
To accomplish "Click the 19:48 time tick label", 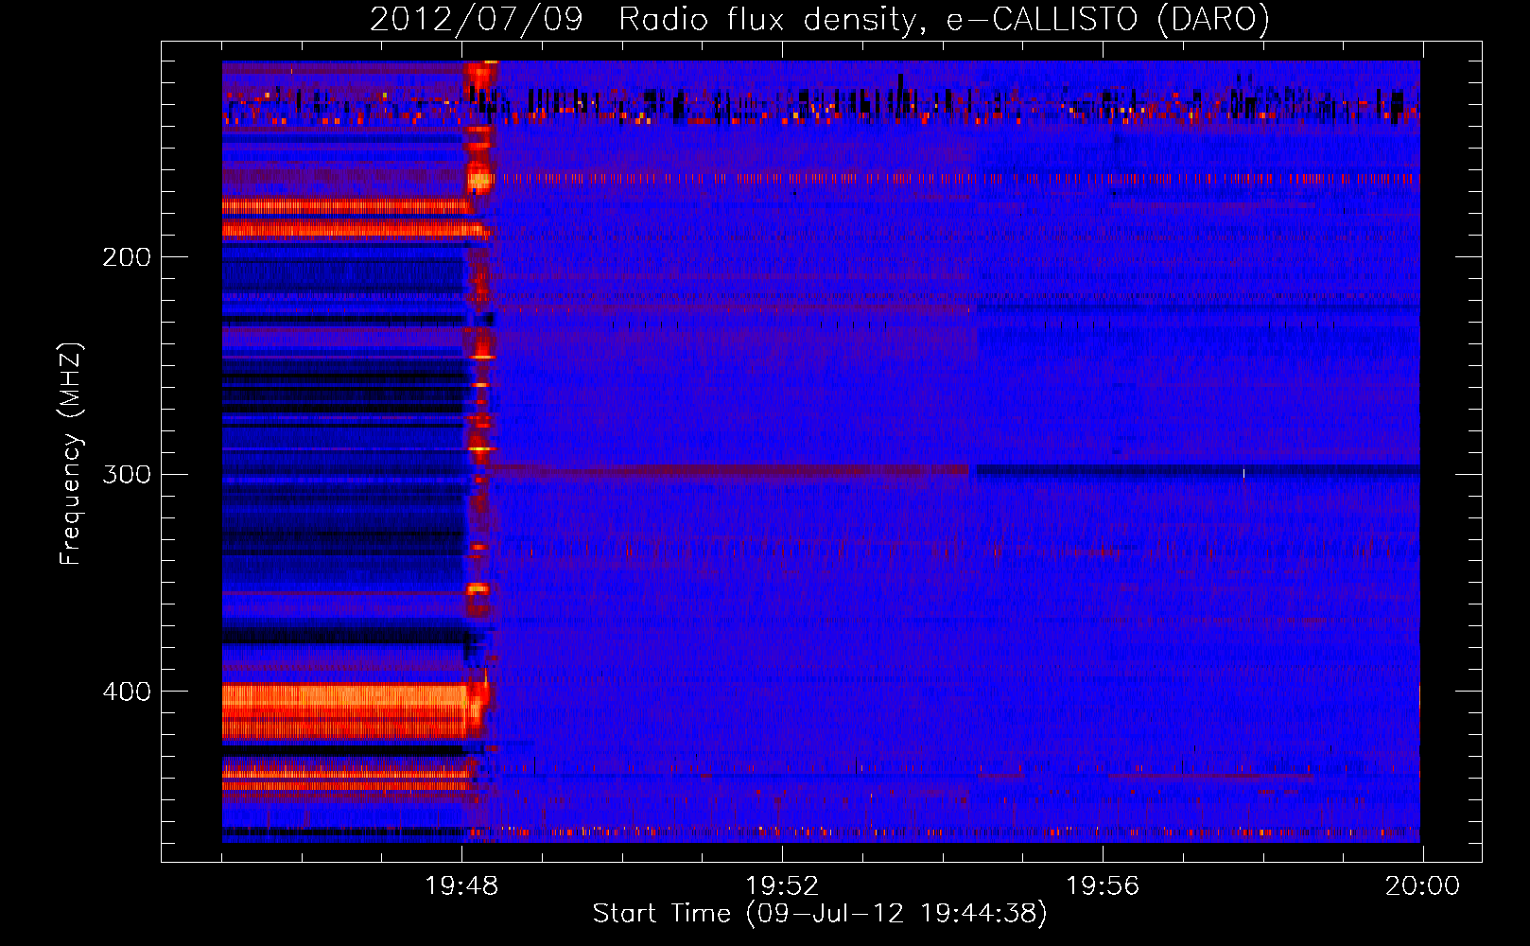I will [x=461, y=886].
